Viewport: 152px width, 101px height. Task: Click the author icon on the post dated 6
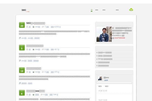tap(27, 94)
